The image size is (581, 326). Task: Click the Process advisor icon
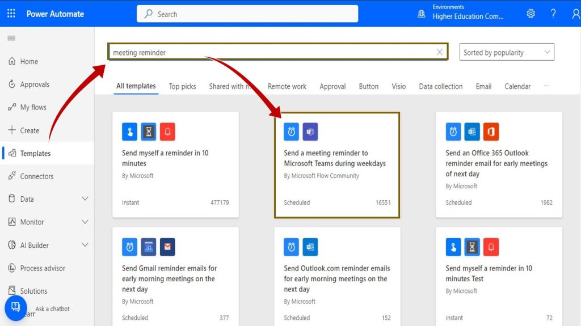[x=12, y=268]
